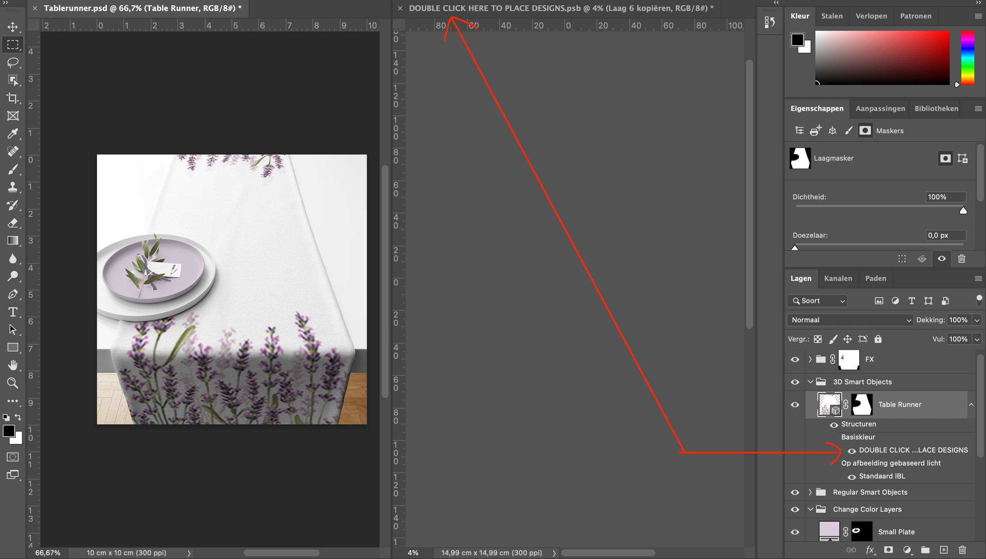
Task: Collapse the 3D Smart Objects group
Action: tap(810, 382)
